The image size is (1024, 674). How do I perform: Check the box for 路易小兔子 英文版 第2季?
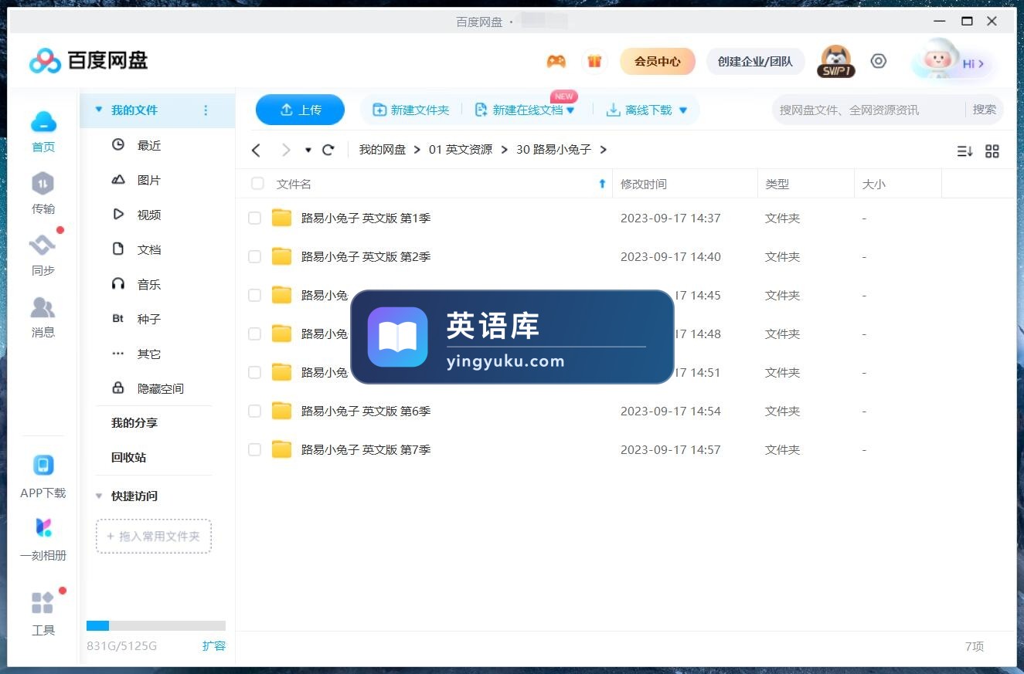(x=254, y=257)
